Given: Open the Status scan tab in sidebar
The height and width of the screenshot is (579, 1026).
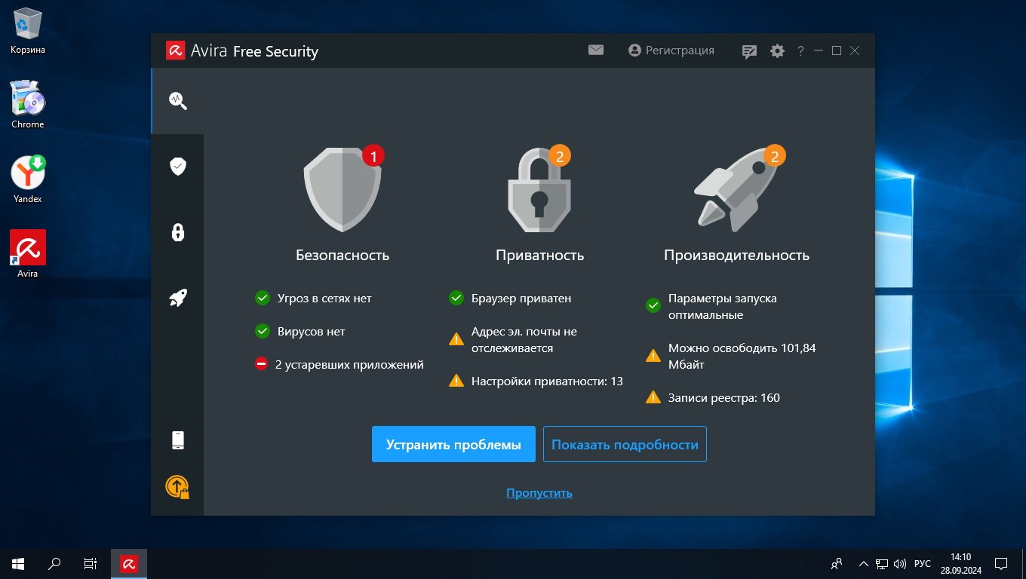Looking at the screenshot, I should click(177, 101).
